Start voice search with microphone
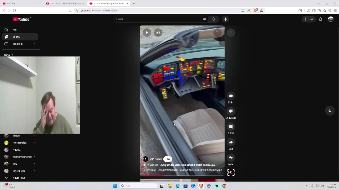The image size is (339, 190). [x=226, y=19]
